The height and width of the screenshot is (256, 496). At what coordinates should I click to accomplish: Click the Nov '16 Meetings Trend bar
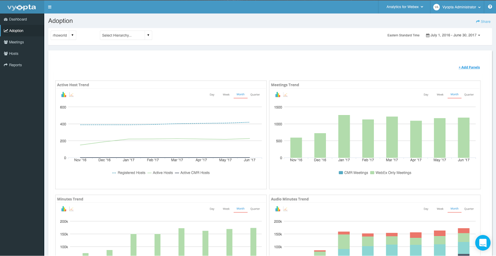click(296, 148)
